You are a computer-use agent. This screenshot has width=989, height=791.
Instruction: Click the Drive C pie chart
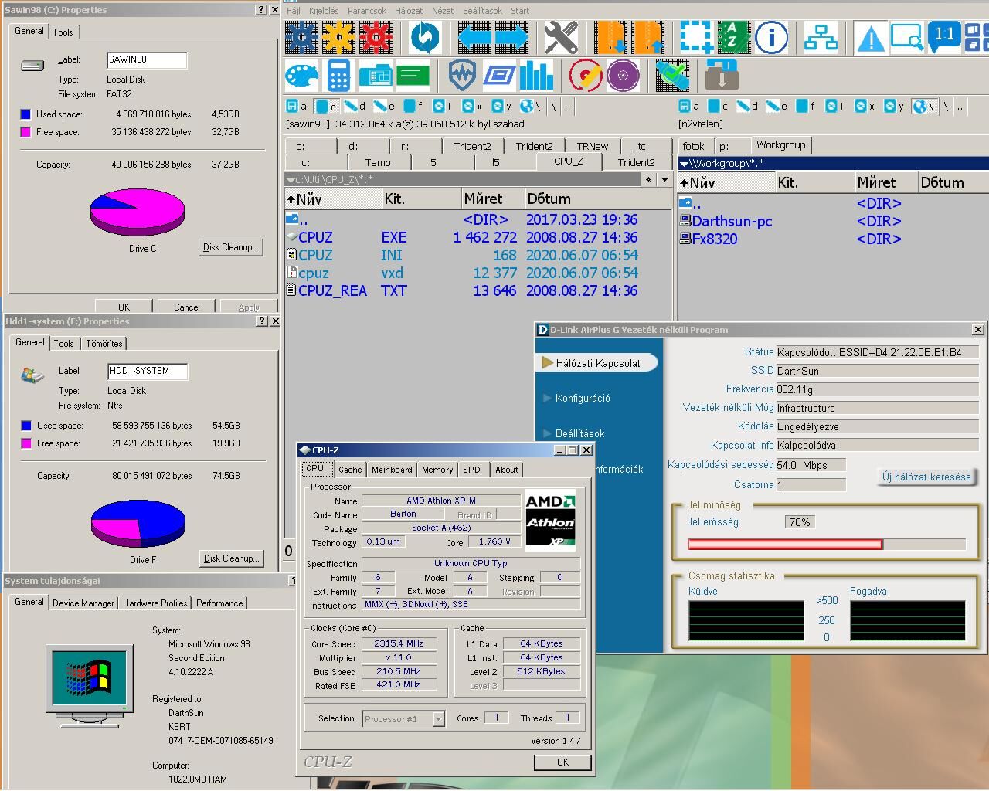tap(138, 212)
